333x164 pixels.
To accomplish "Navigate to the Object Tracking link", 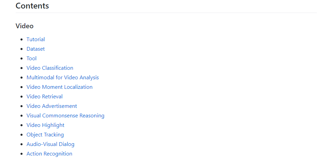I will point(45,135).
